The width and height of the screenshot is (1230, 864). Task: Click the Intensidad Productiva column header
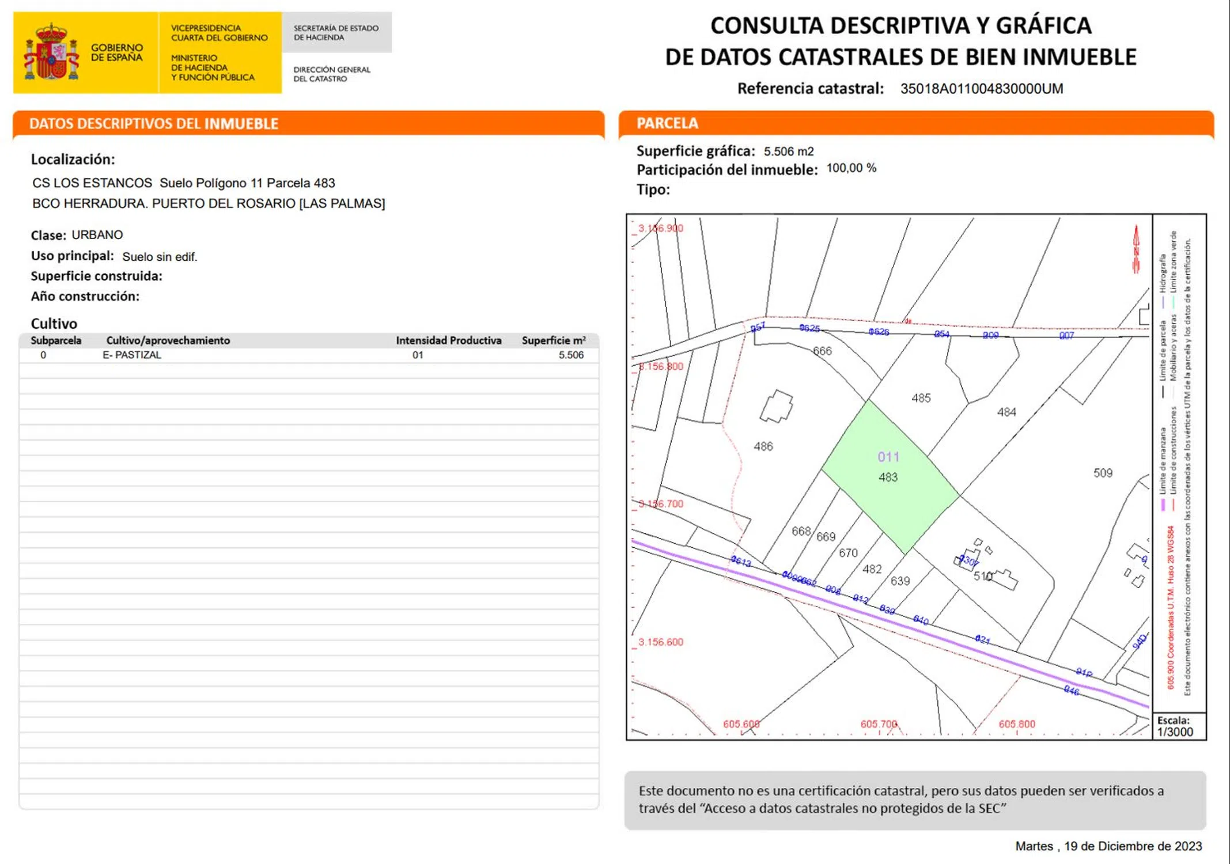coord(449,340)
